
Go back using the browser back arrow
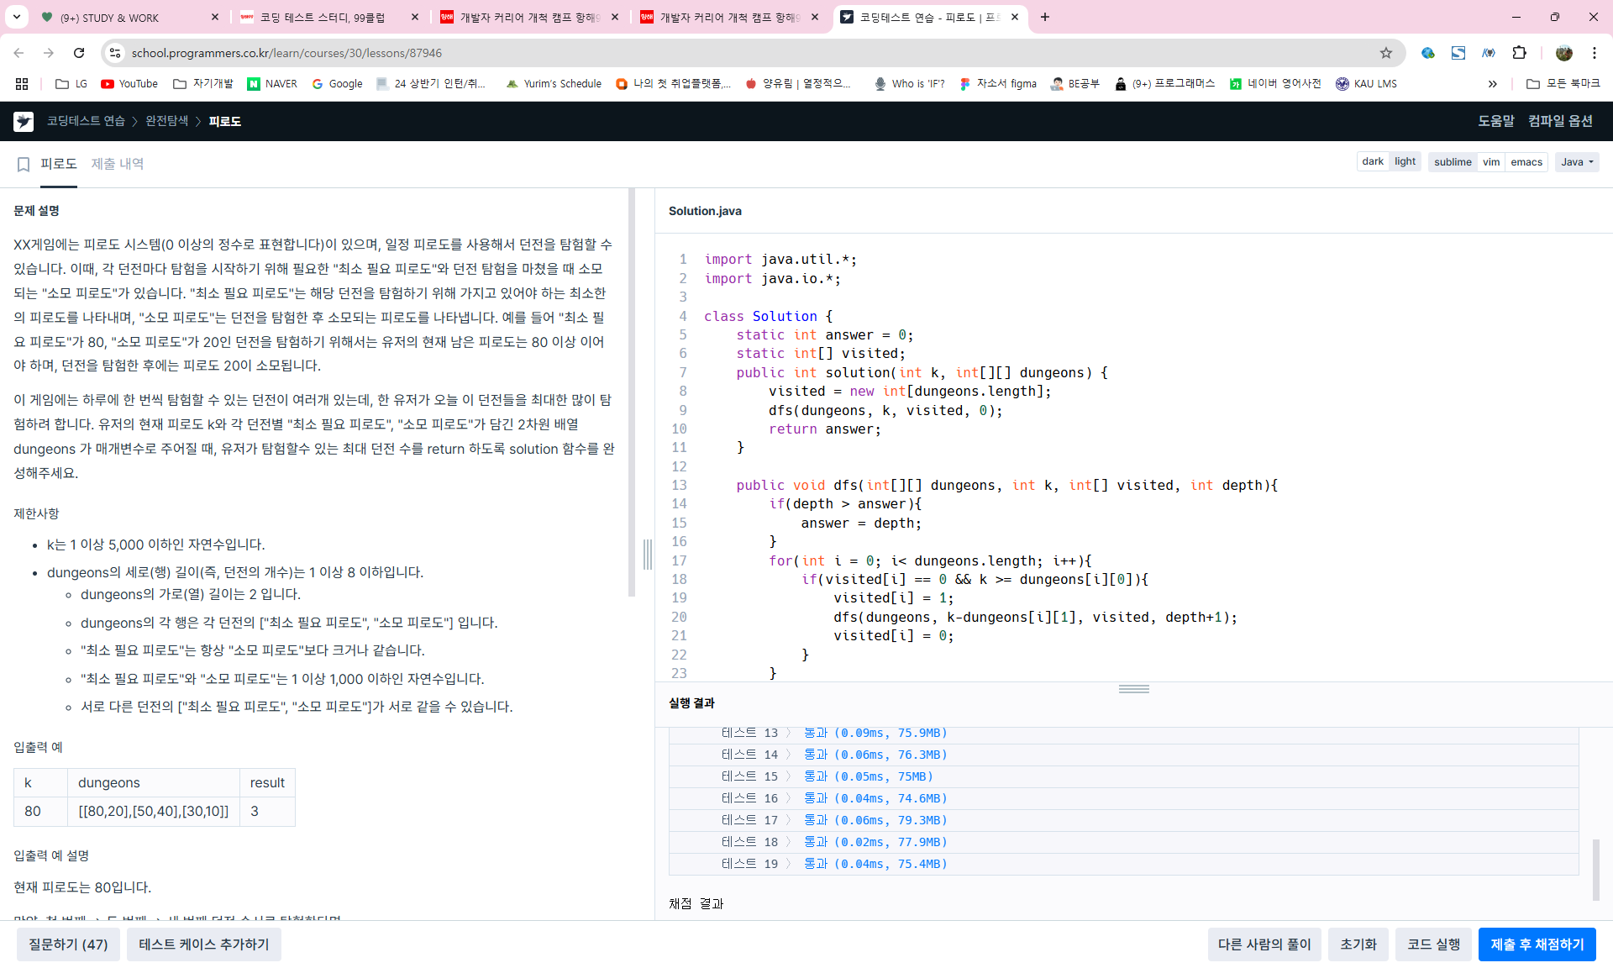point(18,53)
